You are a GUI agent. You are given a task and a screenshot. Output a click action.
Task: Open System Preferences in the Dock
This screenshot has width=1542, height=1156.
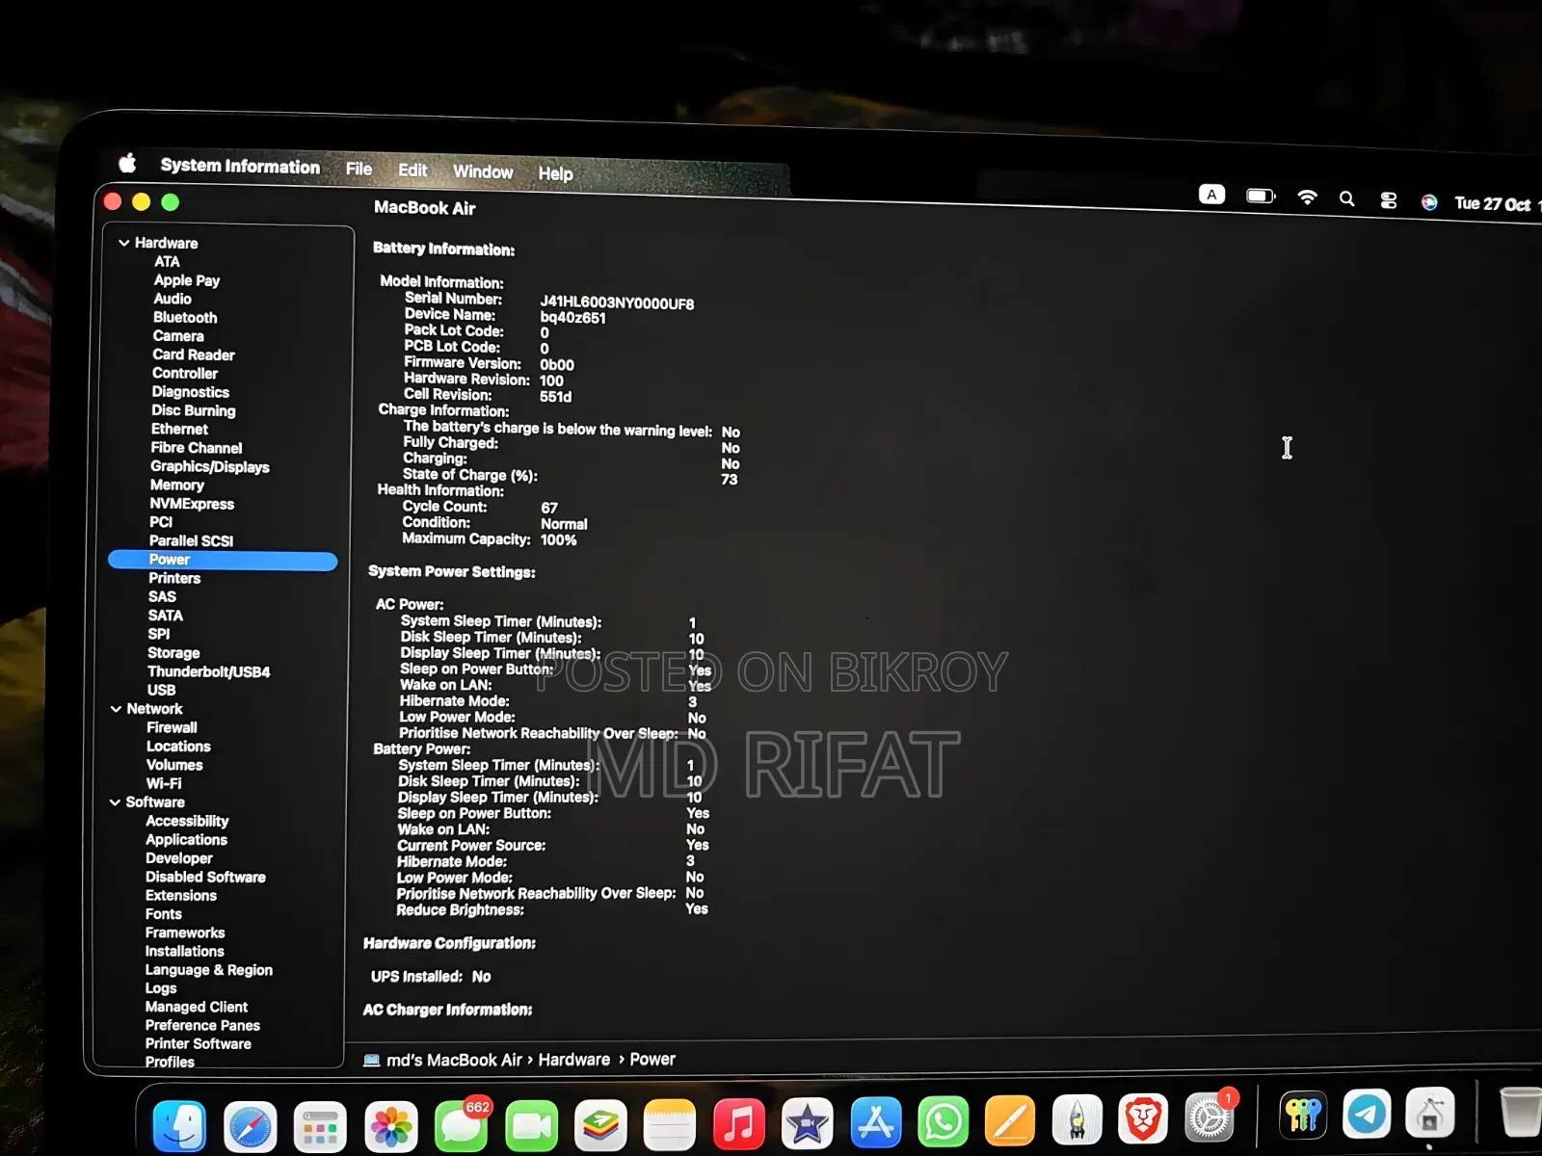tap(1210, 1117)
